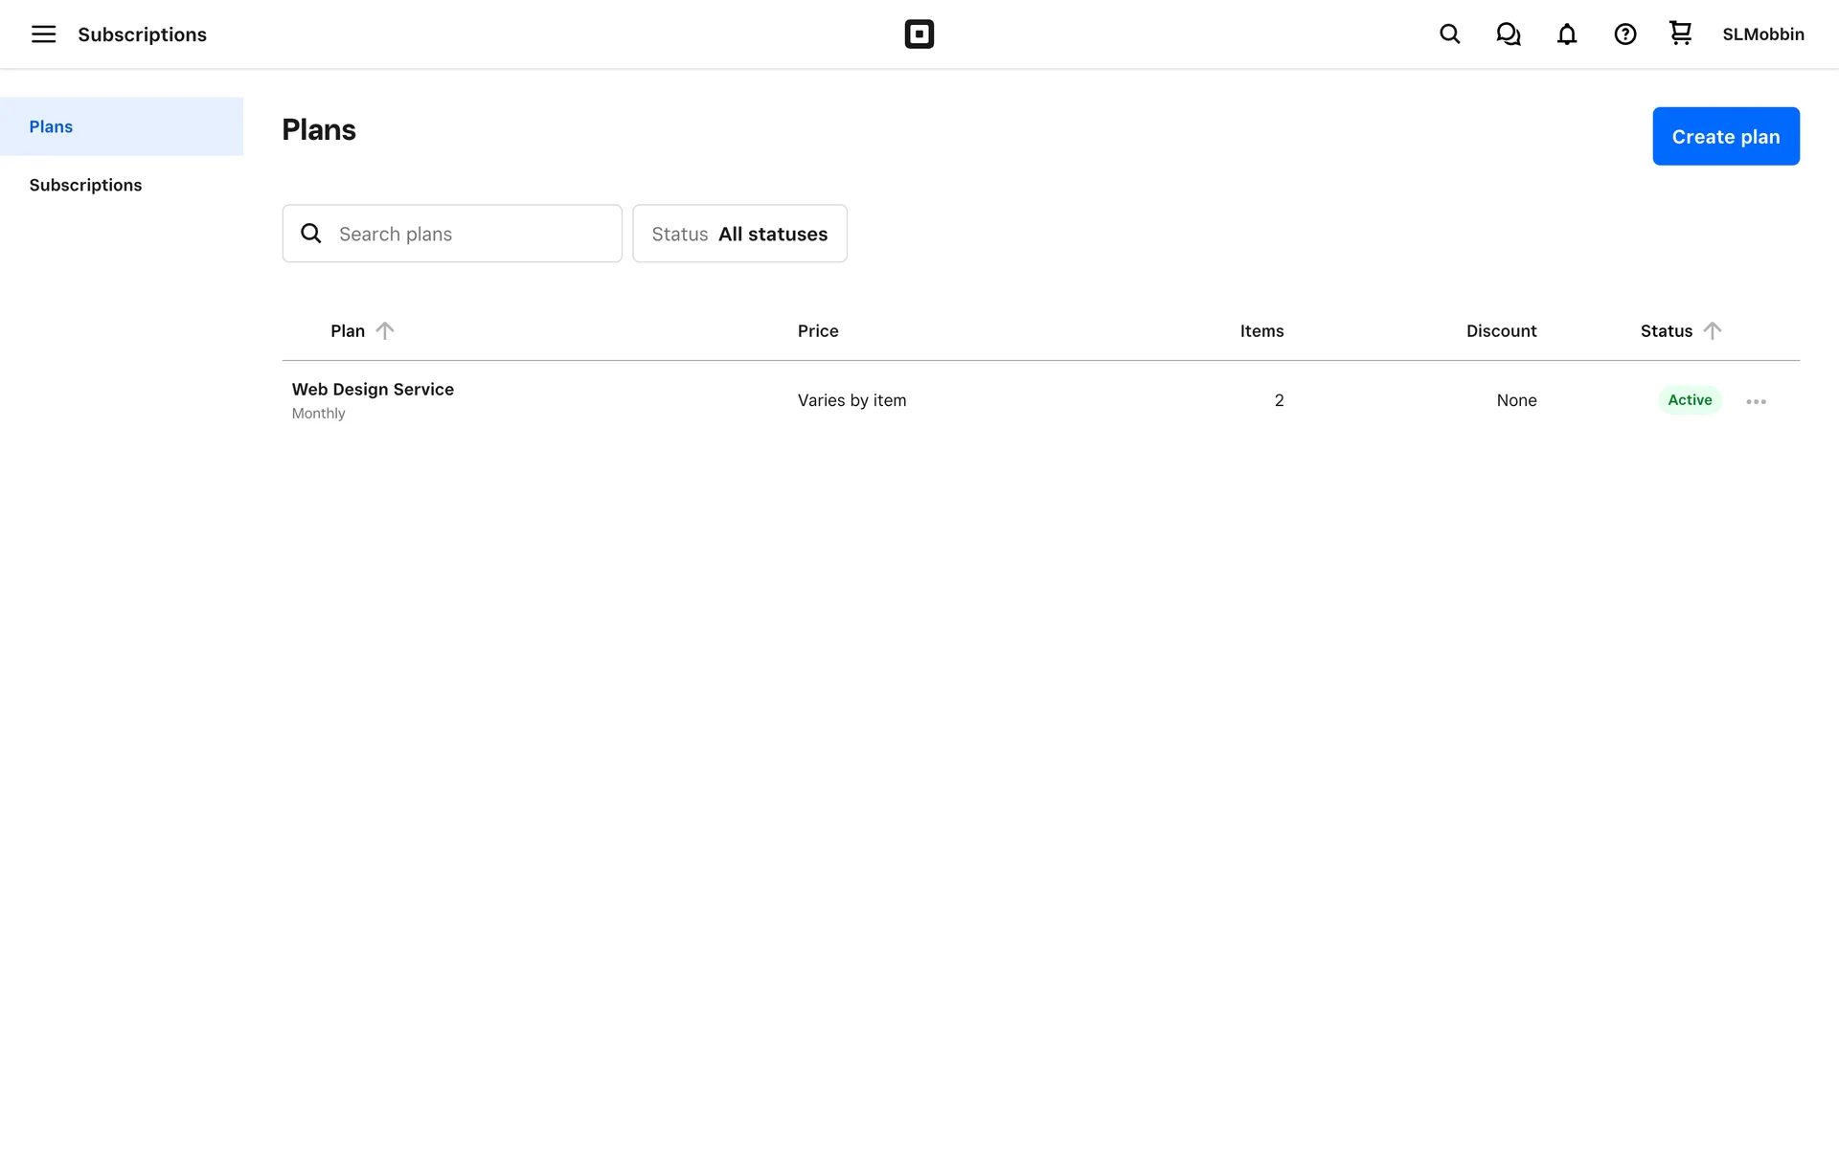The width and height of the screenshot is (1839, 1149).
Task: Open the Web Design Service plan
Action: [x=373, y=390]
